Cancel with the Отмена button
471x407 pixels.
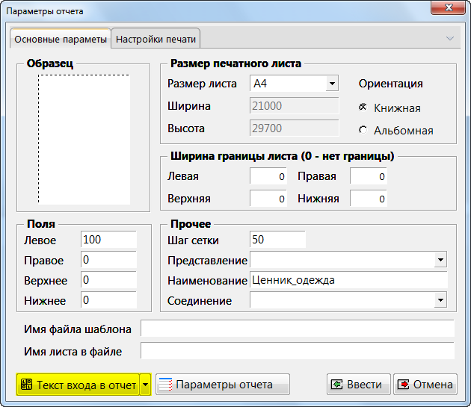coord(425,384)
